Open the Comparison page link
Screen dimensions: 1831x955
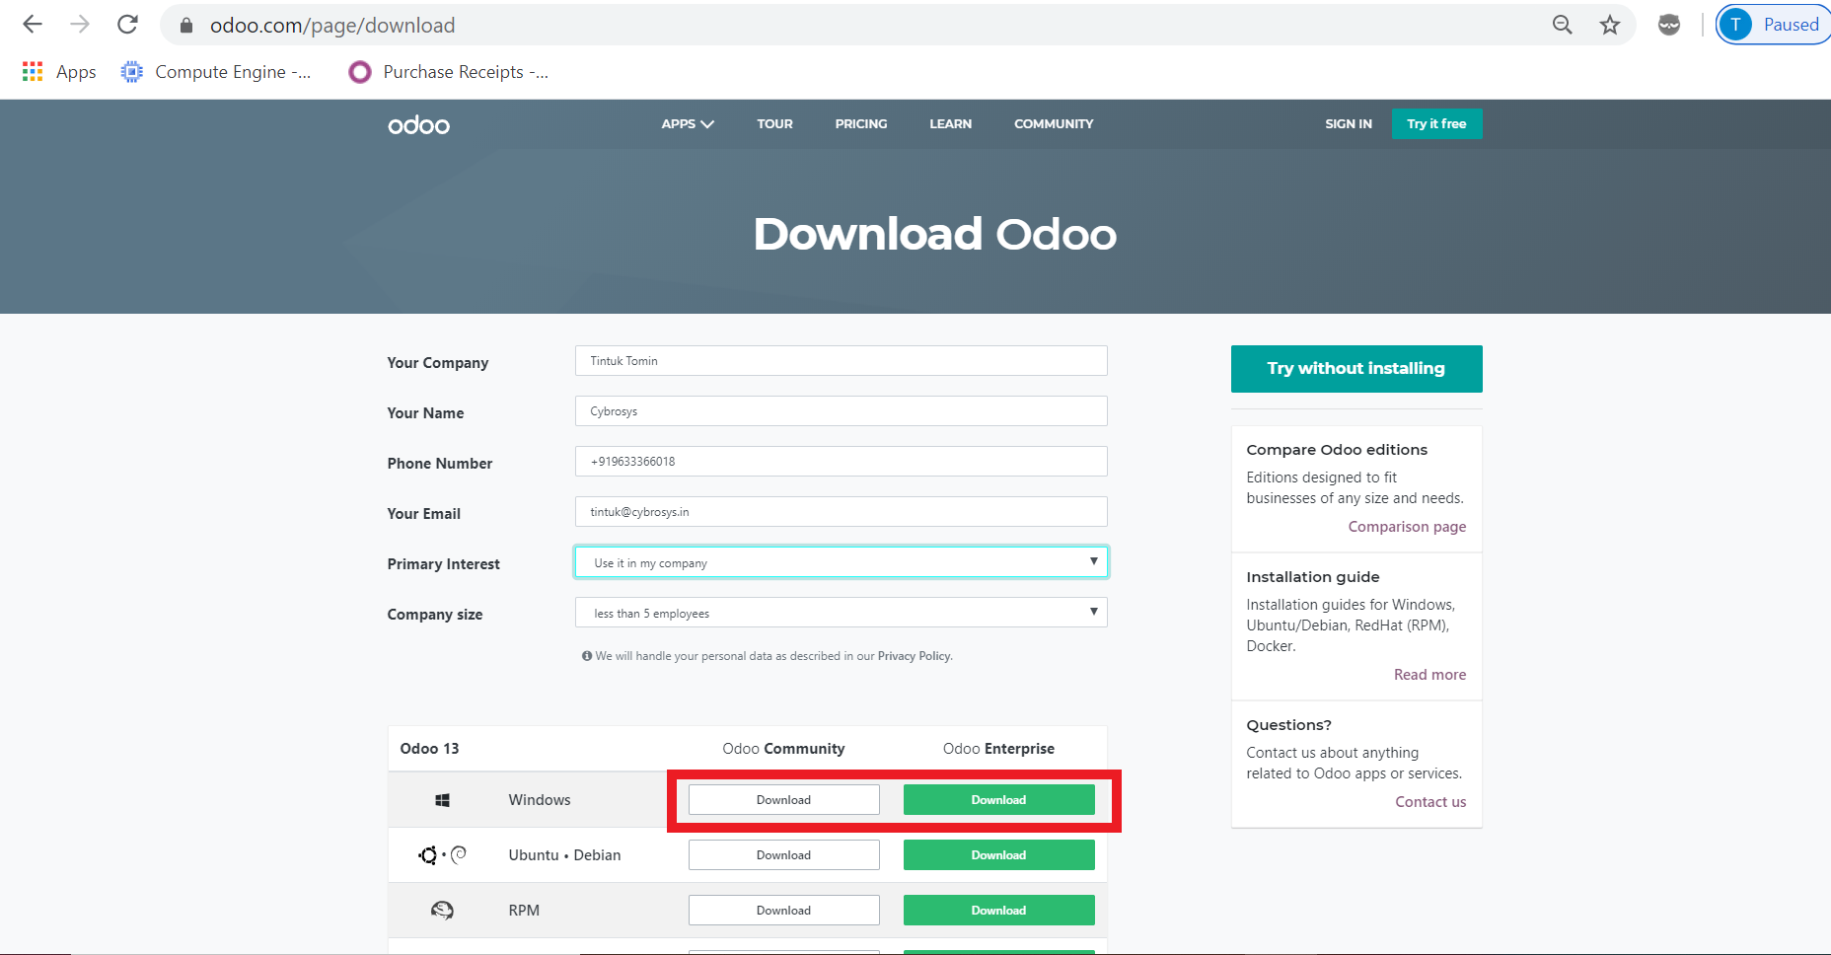point(1407,527)
